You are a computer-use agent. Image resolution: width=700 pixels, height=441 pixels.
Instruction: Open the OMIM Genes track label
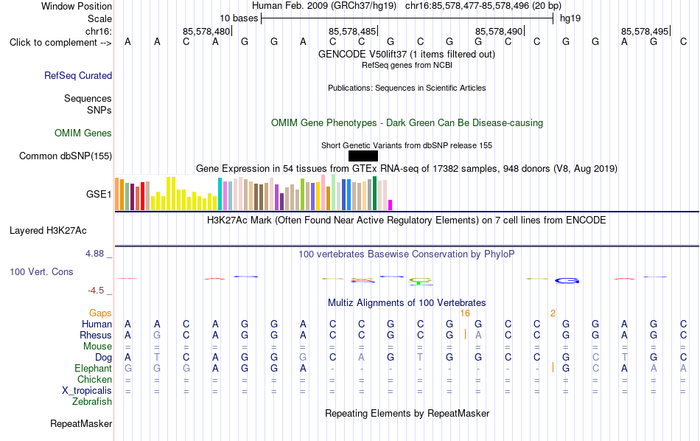coord(83,133)
